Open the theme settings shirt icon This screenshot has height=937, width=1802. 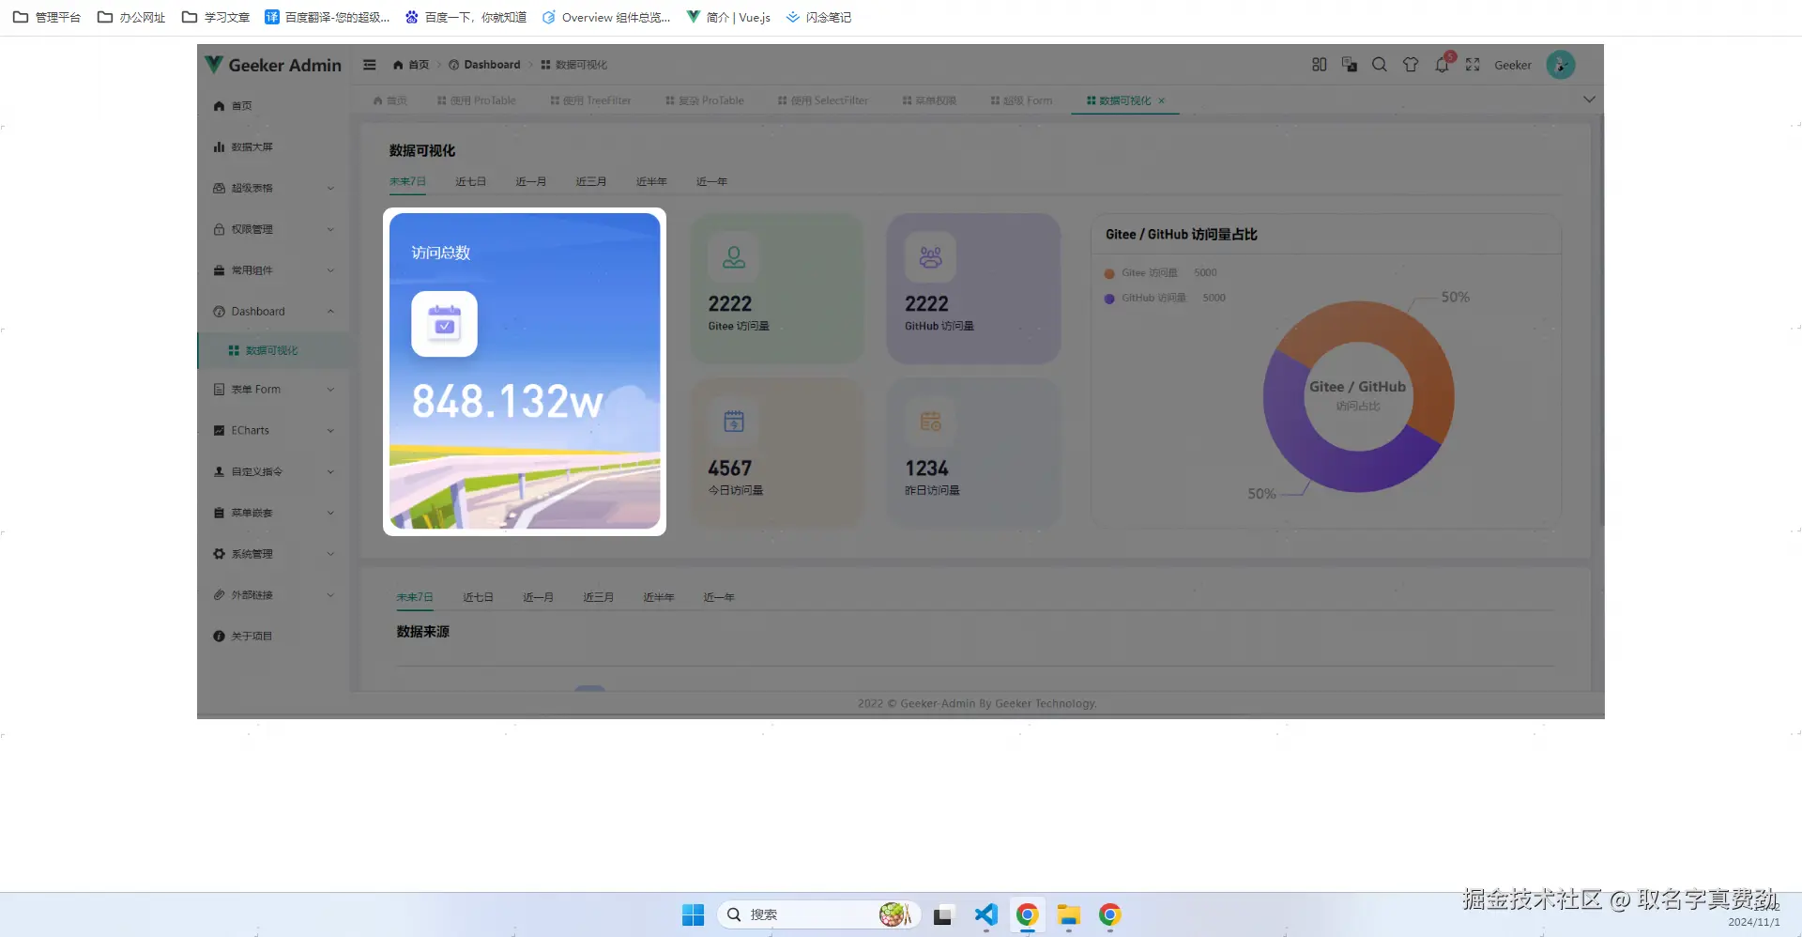pos(1411,65)
